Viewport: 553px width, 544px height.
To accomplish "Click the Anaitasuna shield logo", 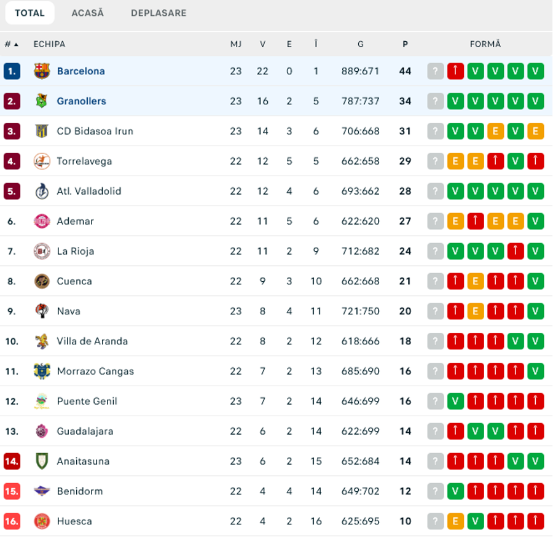I will [x=42, y=461].
